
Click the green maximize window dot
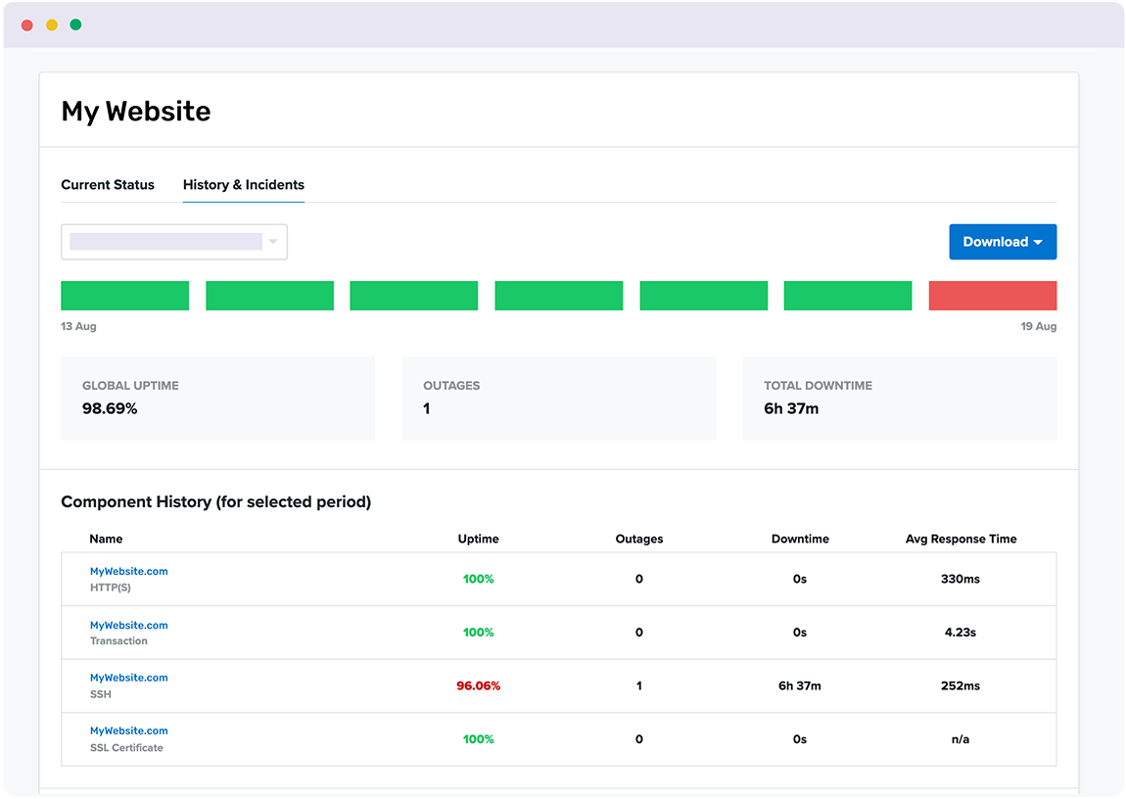point(75,24)
